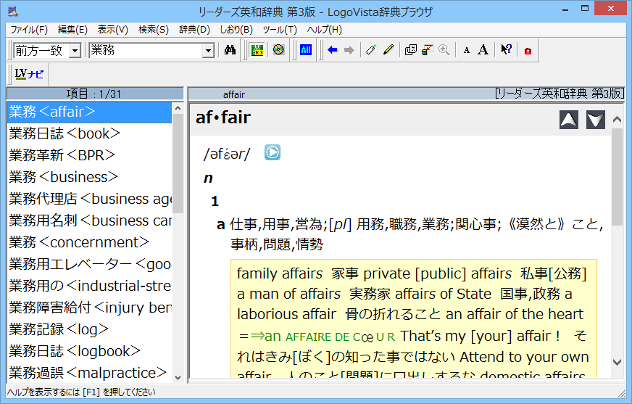The height and width of the screenshot is (404, 632).
Task: Select the 業務用の <industrial-stre result
Action: pyautogui.click(x=89, y=286)
